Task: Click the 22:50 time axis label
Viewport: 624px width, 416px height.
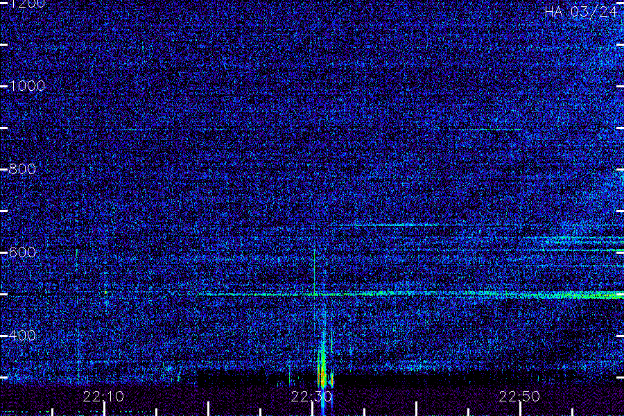Action: pyautogui.click(x=519, y=396)
